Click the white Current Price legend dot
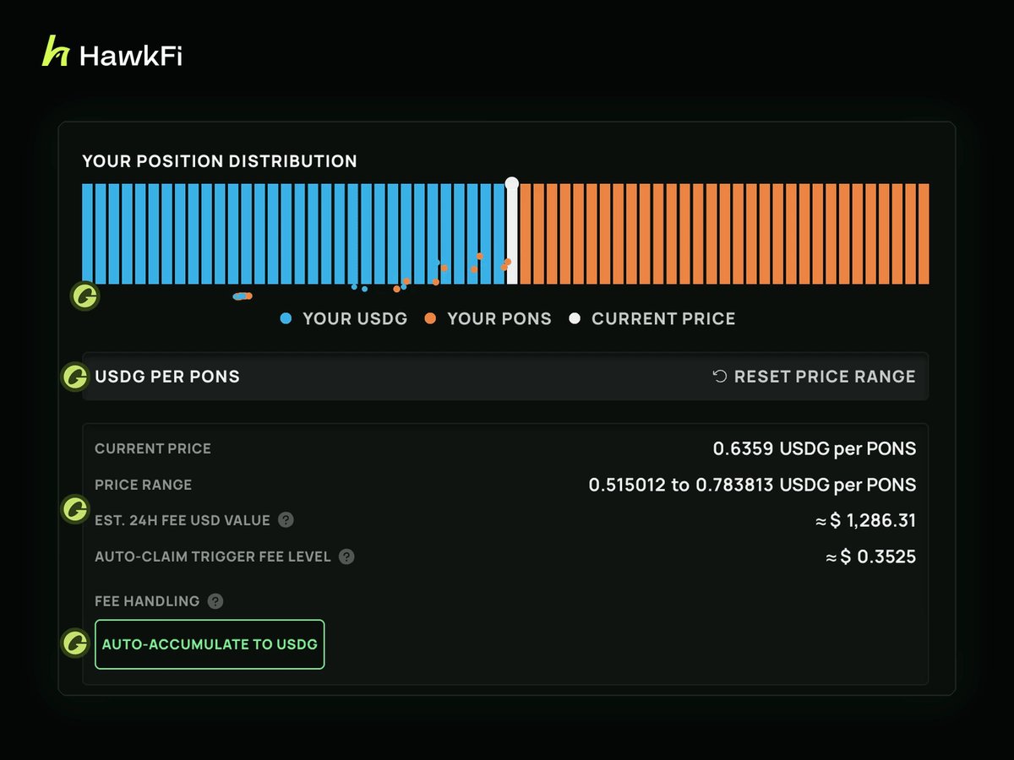Image resolution: width=1014 pixels, height=760 pixels. click(575, 319)
